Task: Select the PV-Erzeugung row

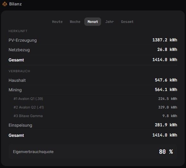Action: pyautogui.click(x=93, y=40)
